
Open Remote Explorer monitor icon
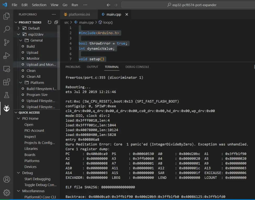(x=7, y=69)
